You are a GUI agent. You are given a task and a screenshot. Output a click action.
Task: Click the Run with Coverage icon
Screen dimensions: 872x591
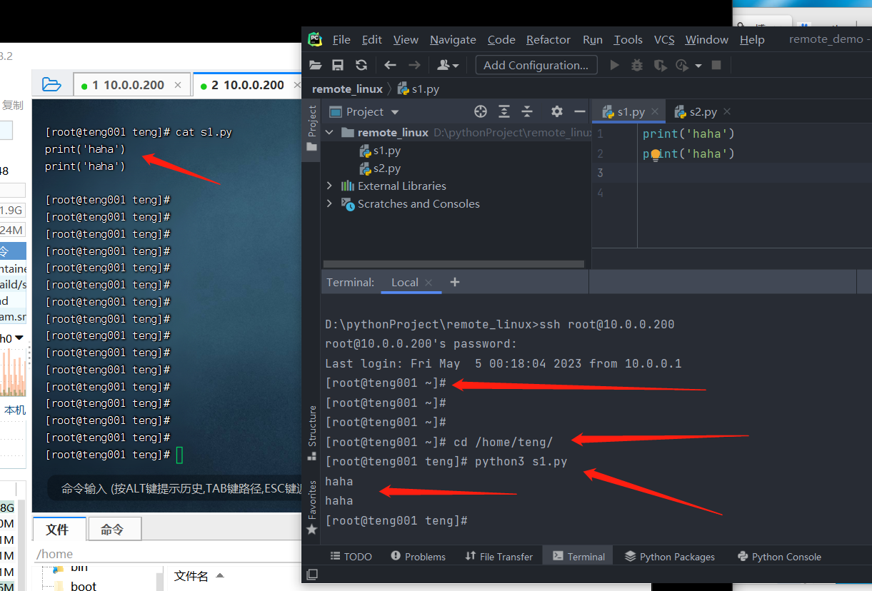tap(661, 65)
